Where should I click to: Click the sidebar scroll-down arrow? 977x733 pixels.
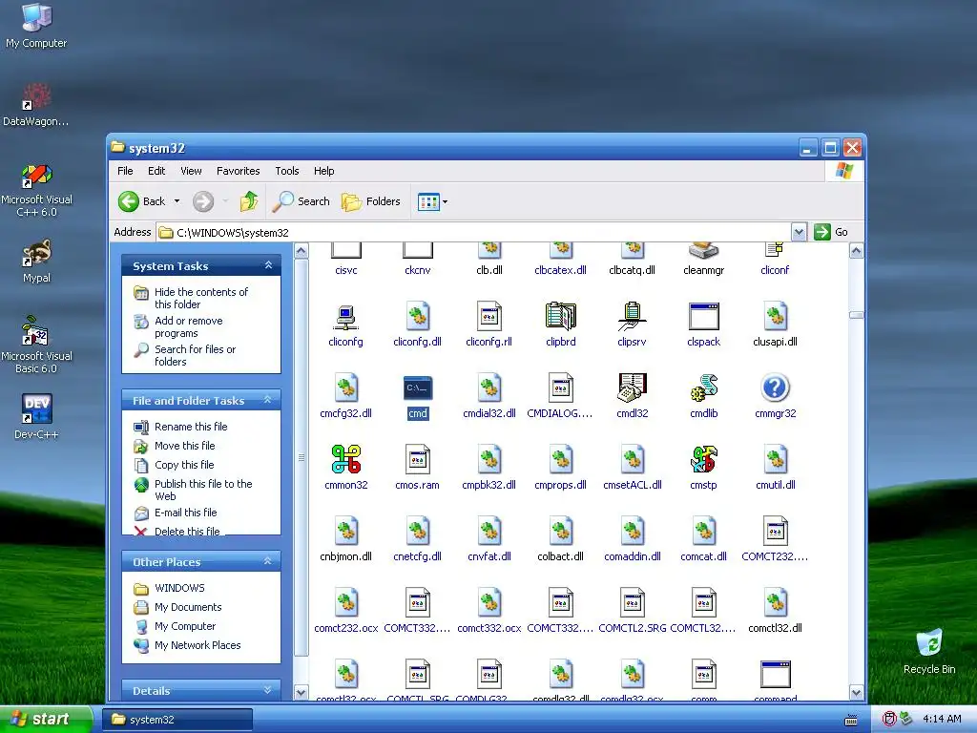(x=301, y=693)
